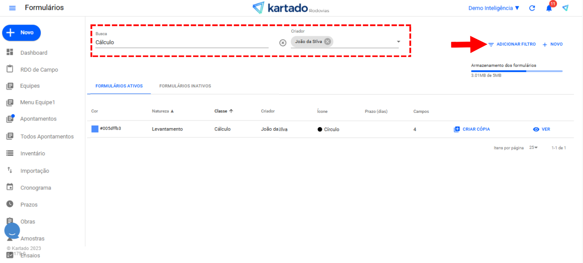Click the Kartado paper plane icon

tap(566, 8)
